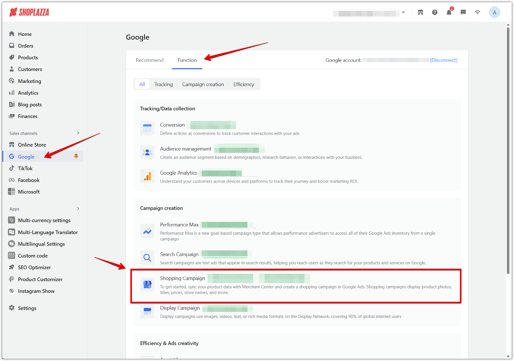The image size is (514, 361).
Task: Expand the Apps section arrow
Action: (78, 209)
